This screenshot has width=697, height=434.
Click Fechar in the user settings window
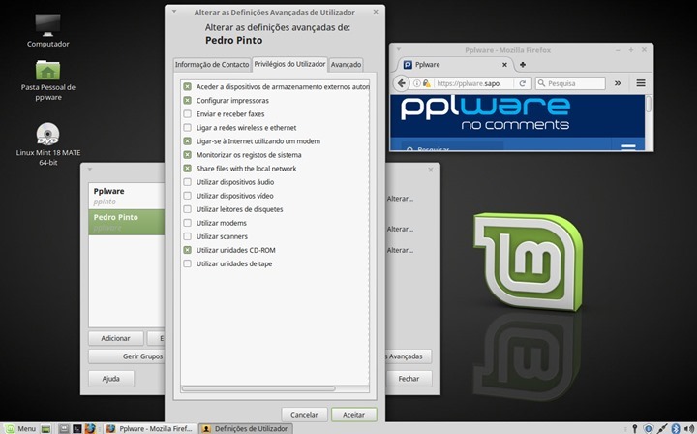(409, 379)
